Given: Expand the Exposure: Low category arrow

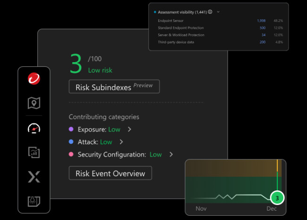Looking at the screenshot, I should pos(129,129).
